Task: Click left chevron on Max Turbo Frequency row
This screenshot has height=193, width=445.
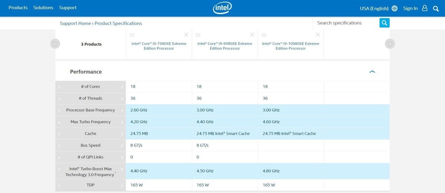Action: pyautogui.click(x=59, y=122)
